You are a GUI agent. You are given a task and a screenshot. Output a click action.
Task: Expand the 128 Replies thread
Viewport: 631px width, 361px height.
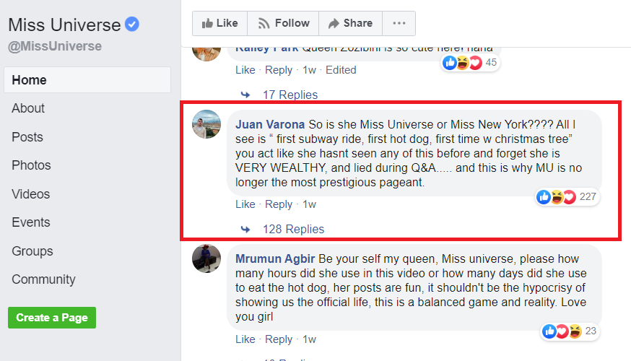pos(293,229)
